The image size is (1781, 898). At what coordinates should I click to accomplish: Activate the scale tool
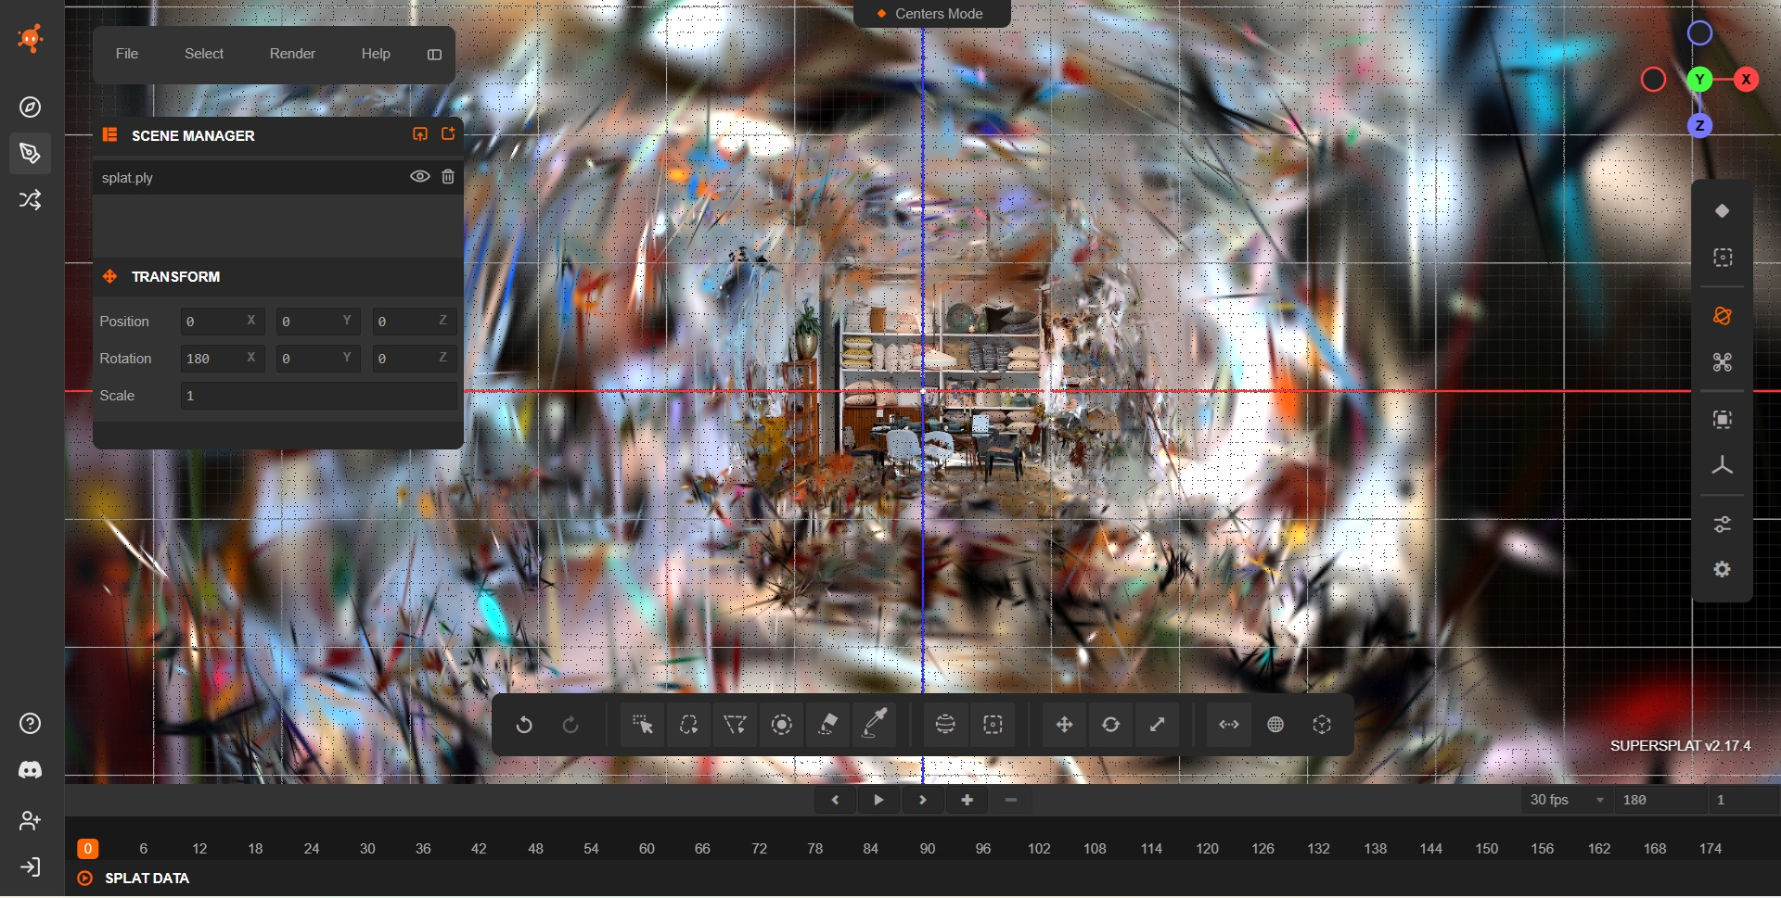click(1157, 725)
